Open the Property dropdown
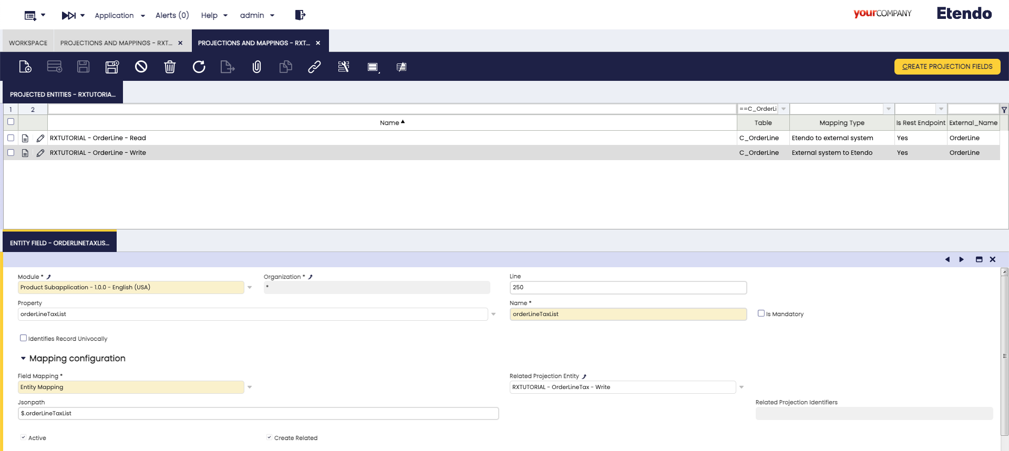 click(x=493, y=314)
